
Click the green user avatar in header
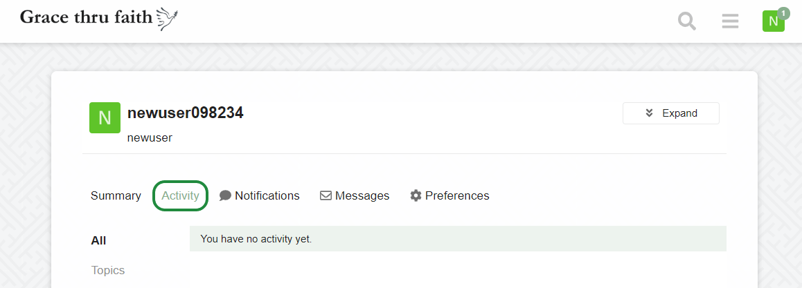pos(774,21)
